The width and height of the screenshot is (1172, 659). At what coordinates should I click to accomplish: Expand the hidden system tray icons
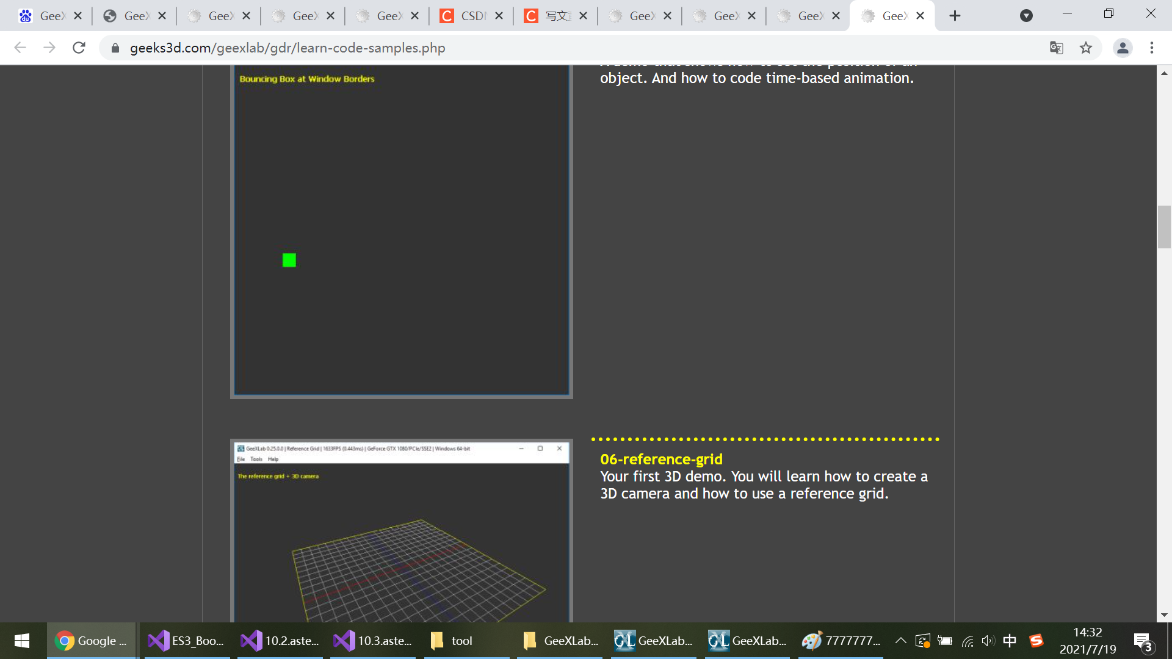pyautogui.click(x=900, y=641)
